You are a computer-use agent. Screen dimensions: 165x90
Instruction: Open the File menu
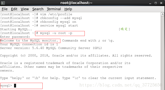[5, 9]
